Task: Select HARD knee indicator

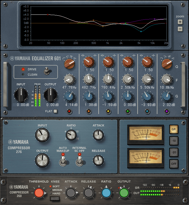Action: coord(50,193)
